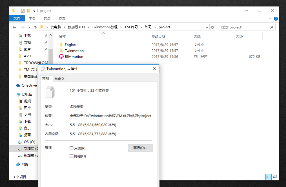Open the 共享 ribbon tab

(x=47, y=18)
